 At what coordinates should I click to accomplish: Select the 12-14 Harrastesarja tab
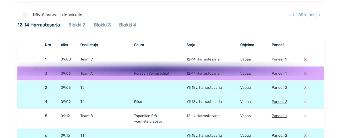pos(39,25)
